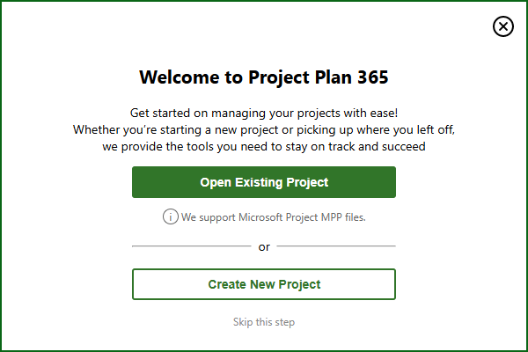Viewport: 528px width, 352px height.
Task: Click the word 'Welcome' in the title
Action: [180, 77]
